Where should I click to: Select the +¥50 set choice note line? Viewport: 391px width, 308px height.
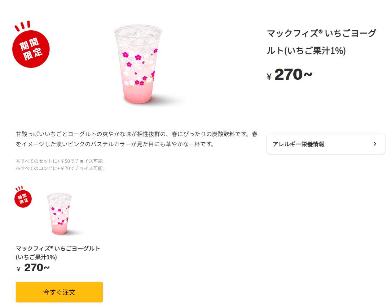click(x=61, y=161)
